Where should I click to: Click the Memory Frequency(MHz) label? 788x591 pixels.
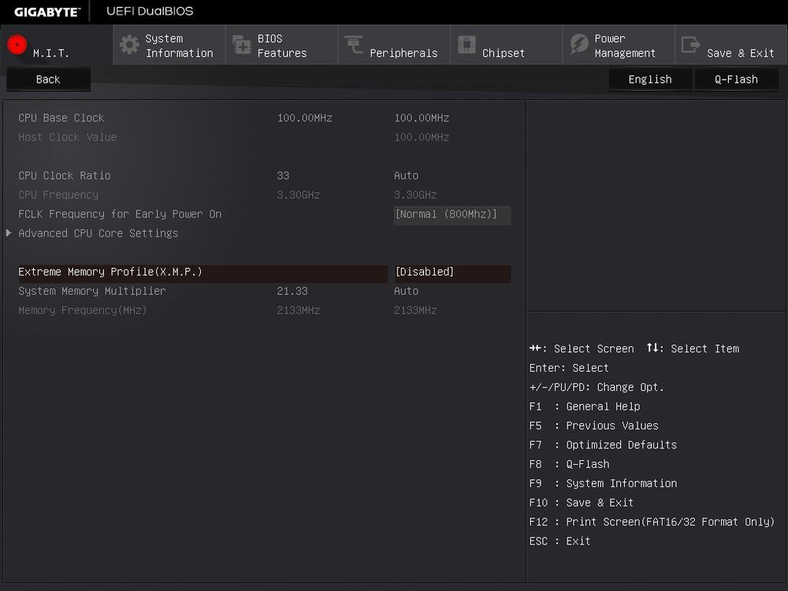click(83, 310)
